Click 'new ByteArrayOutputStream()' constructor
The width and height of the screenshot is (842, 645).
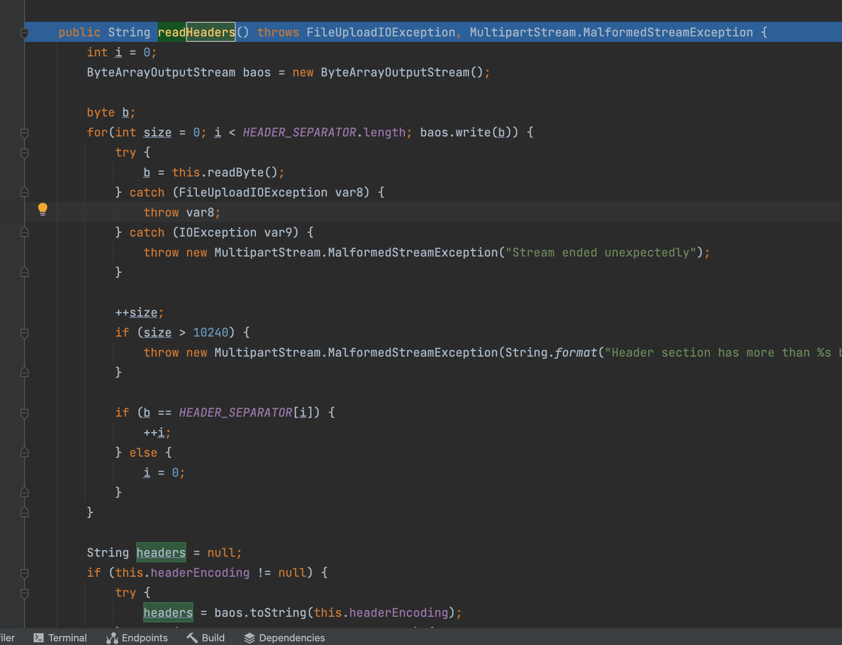387,72
